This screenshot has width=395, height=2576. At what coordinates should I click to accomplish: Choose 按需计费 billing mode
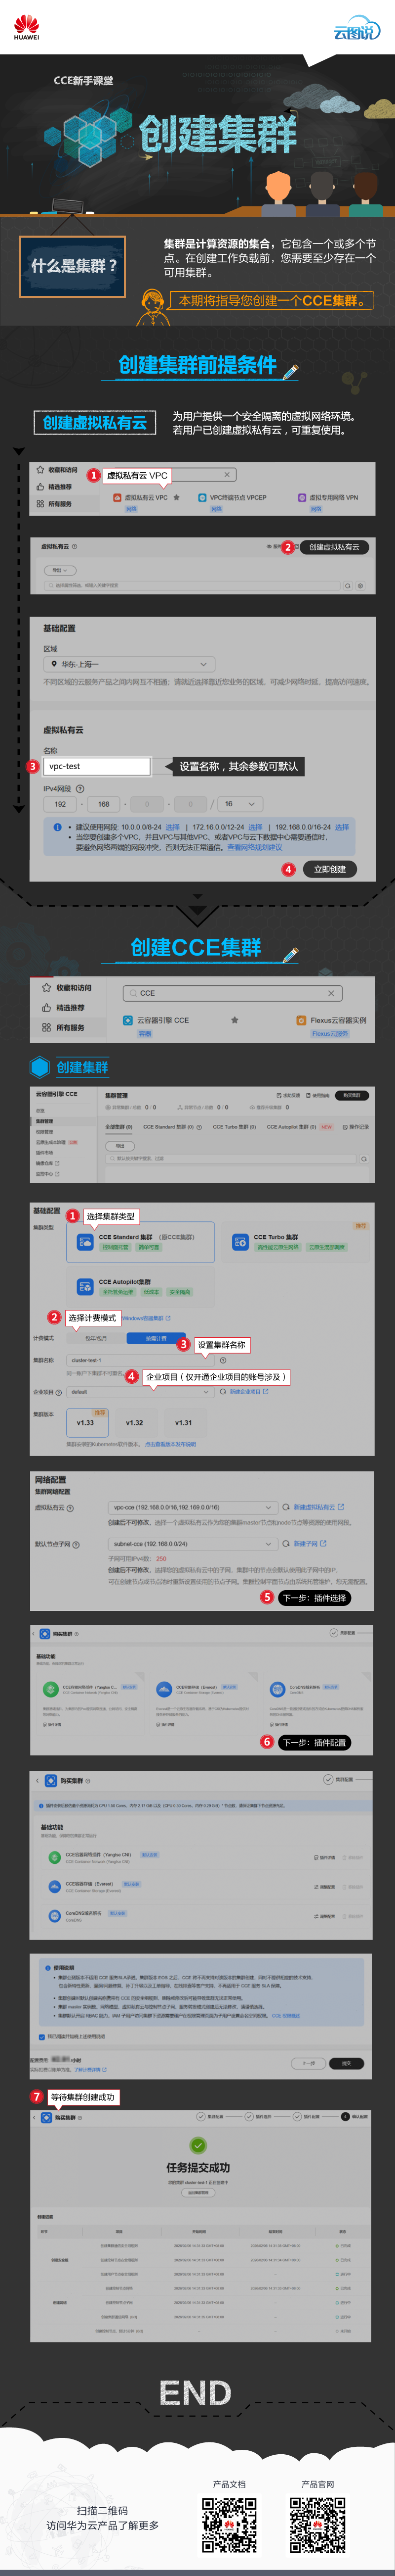point(156,1338)
